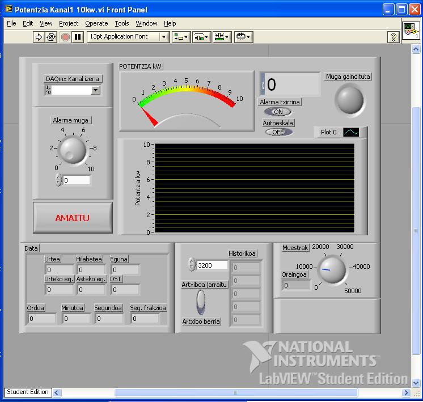Open the Help menu
This screenshot has width=423, height=402.
[170, 23]
